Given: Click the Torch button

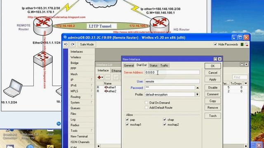Looking at the screenshot, I should (213, 116).
